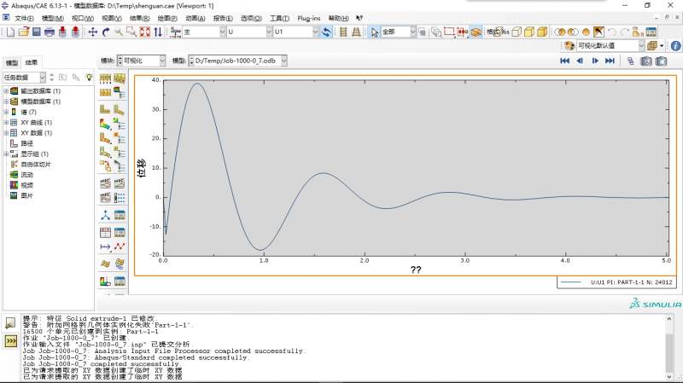
Task: Open the 工具(T) menu
Action: coord(279,18)
